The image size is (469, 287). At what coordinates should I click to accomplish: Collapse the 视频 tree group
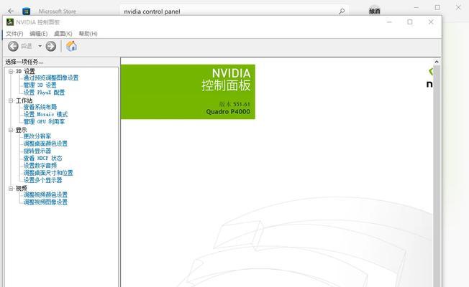pos(11,188)
